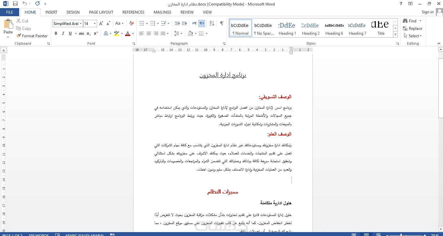Toggle Subscript formatting
This screenshot has width=443, height=236.
tap(89, 33)
